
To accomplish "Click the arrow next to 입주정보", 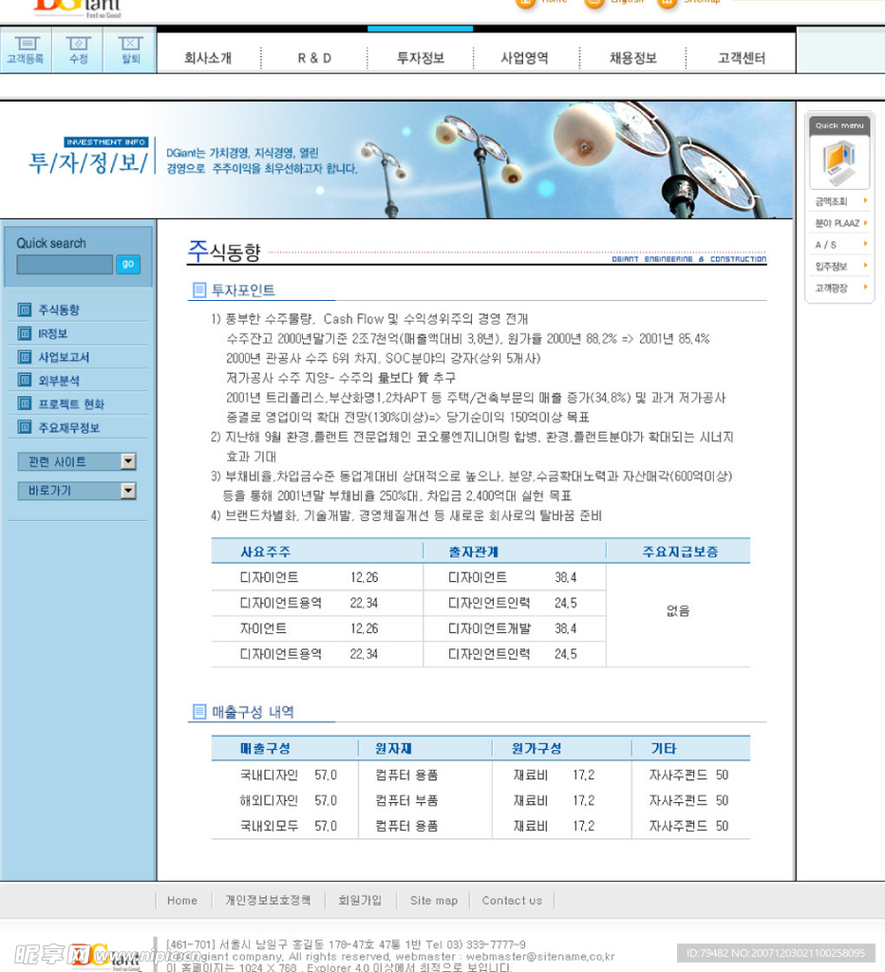I will point(865,266).
